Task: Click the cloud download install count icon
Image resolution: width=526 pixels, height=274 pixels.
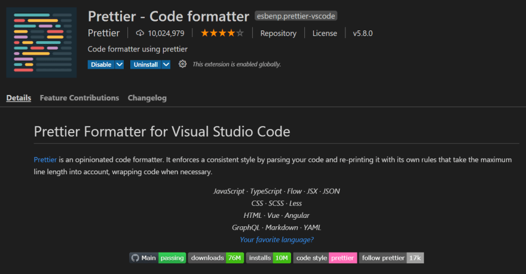Action: pos(140,33)
